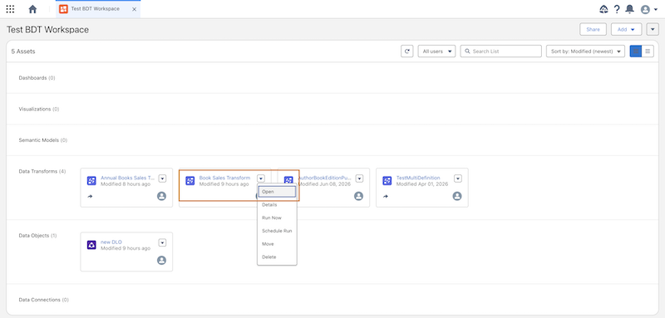This screenshot has width=665, height=318.
Task: Choose Details in the context menu
Action: [x=277, y=204]
